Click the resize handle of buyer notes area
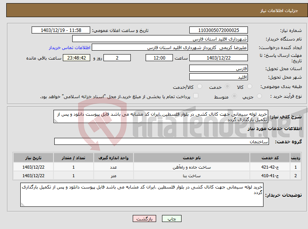 click(x=23, y=204)
